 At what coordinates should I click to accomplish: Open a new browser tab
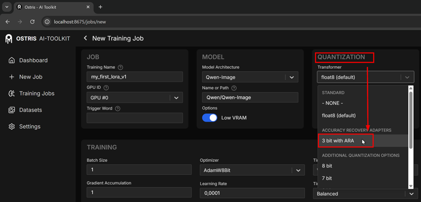pos(100,7)
